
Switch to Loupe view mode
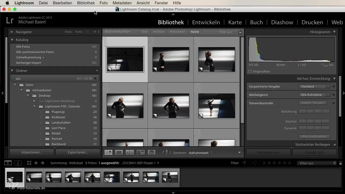(119, 153)
